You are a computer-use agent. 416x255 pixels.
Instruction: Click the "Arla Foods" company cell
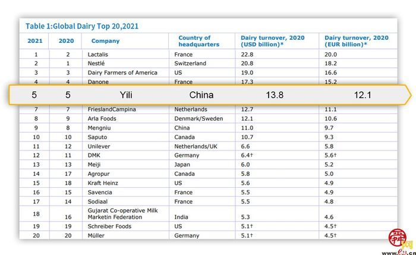(102, 119)
